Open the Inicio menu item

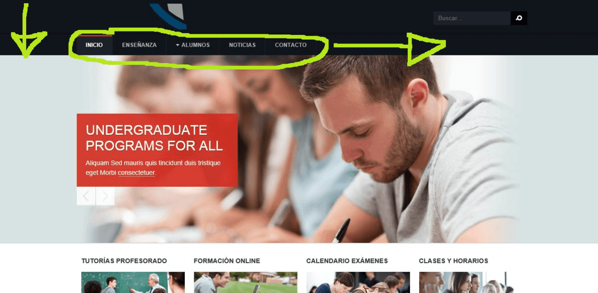tap(94, 45)
